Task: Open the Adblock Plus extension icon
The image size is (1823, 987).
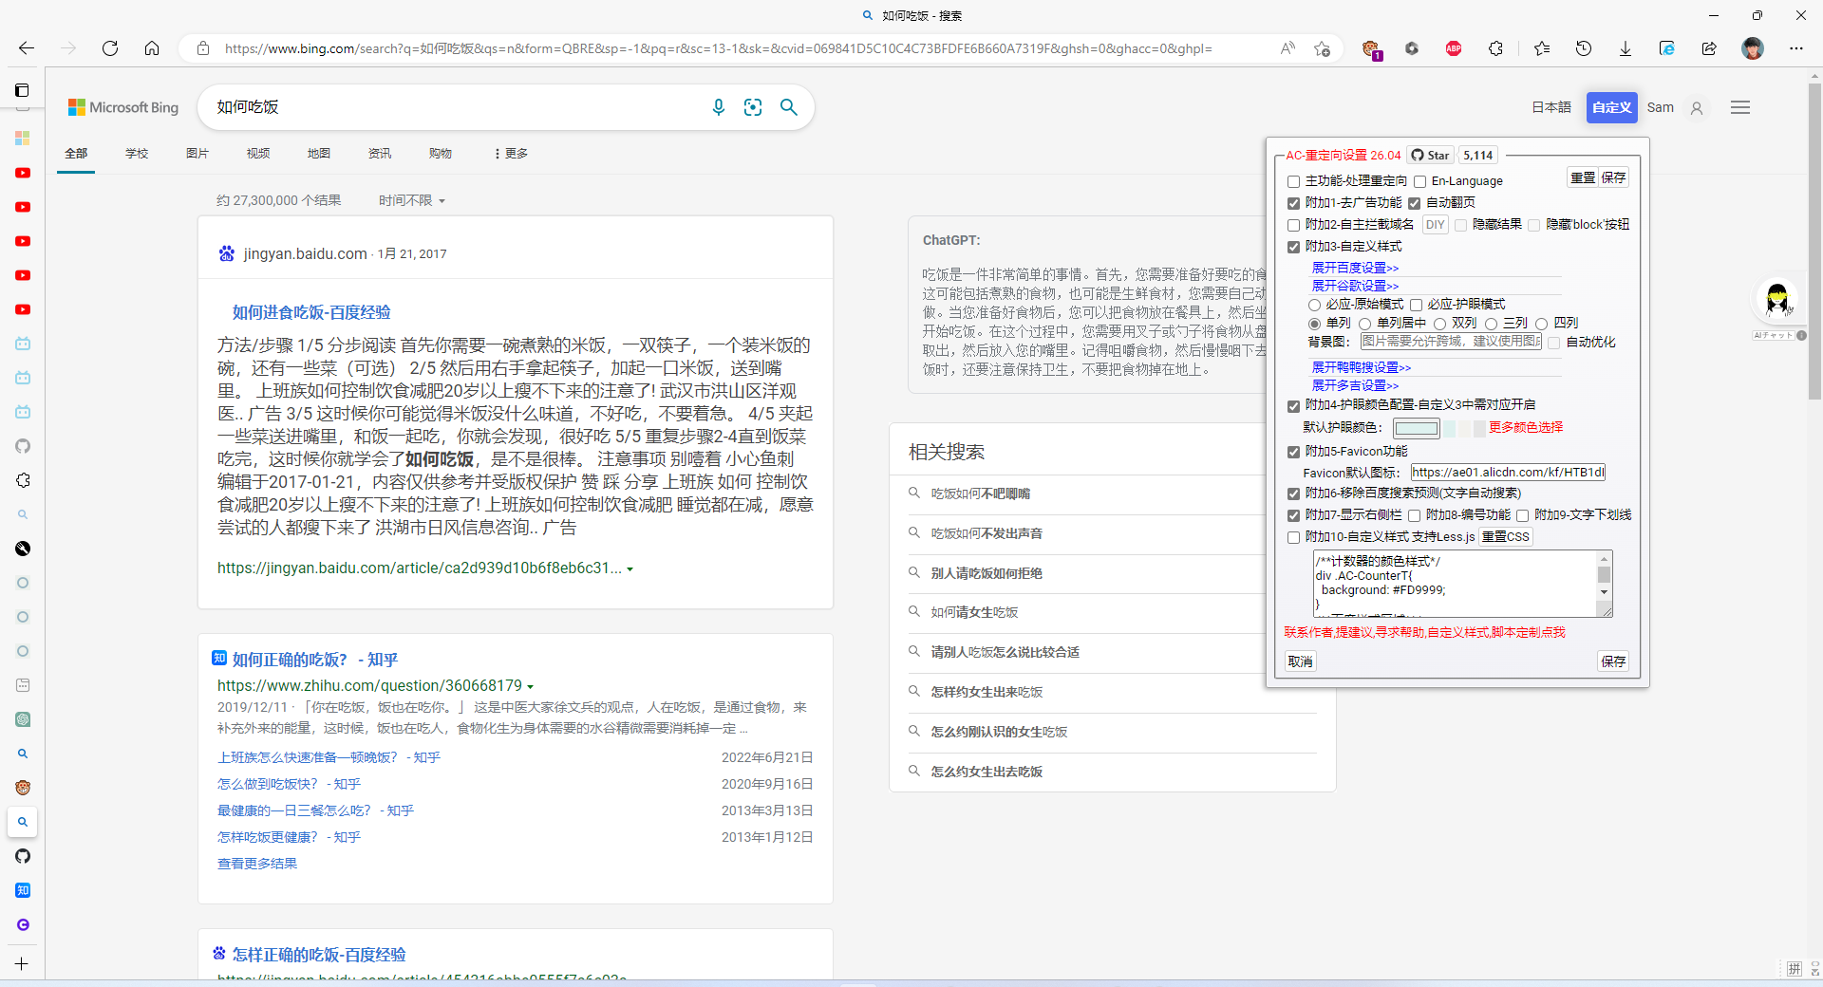Action: pos(1452,48)
